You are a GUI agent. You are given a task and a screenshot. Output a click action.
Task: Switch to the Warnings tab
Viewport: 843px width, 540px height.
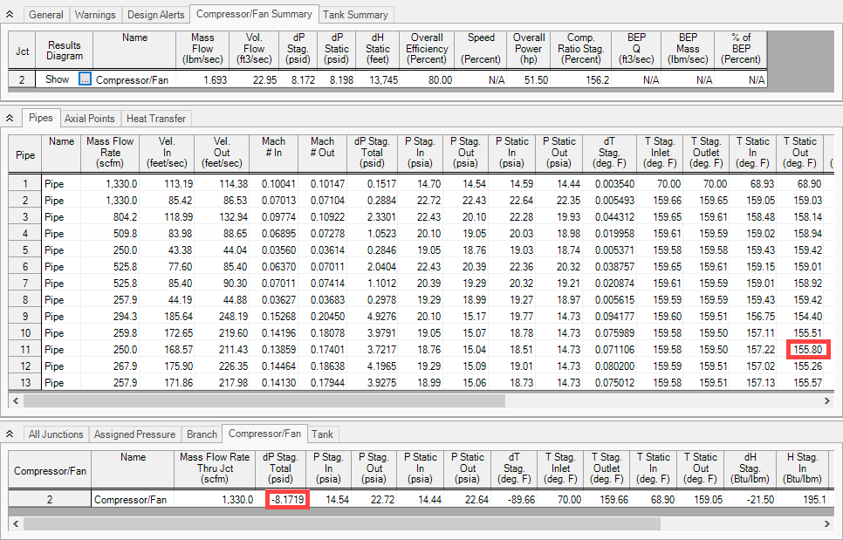click(x=95, y=14)
